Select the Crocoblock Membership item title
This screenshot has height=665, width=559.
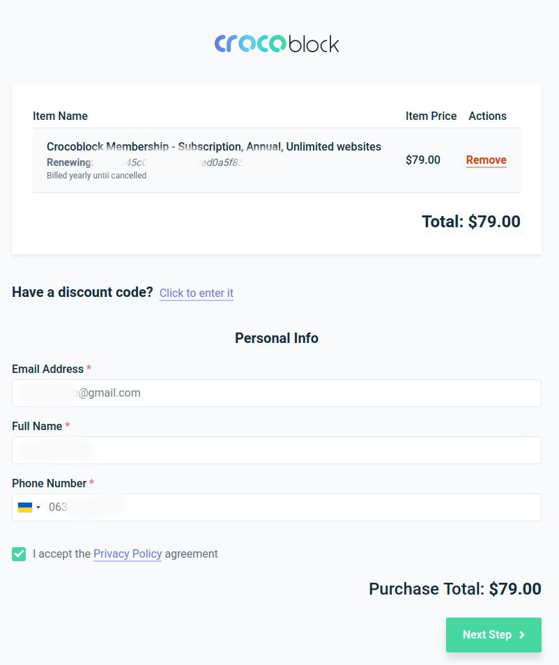coord(214,147)
